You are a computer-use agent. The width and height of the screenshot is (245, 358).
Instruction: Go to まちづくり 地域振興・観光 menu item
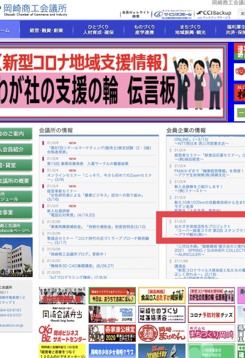point(190,30)
